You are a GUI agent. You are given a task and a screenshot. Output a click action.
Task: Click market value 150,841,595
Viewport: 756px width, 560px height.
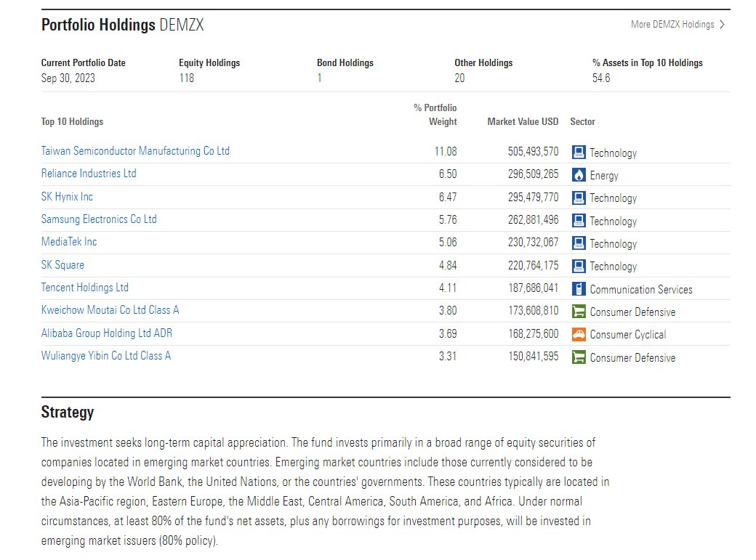click(534, 357)
